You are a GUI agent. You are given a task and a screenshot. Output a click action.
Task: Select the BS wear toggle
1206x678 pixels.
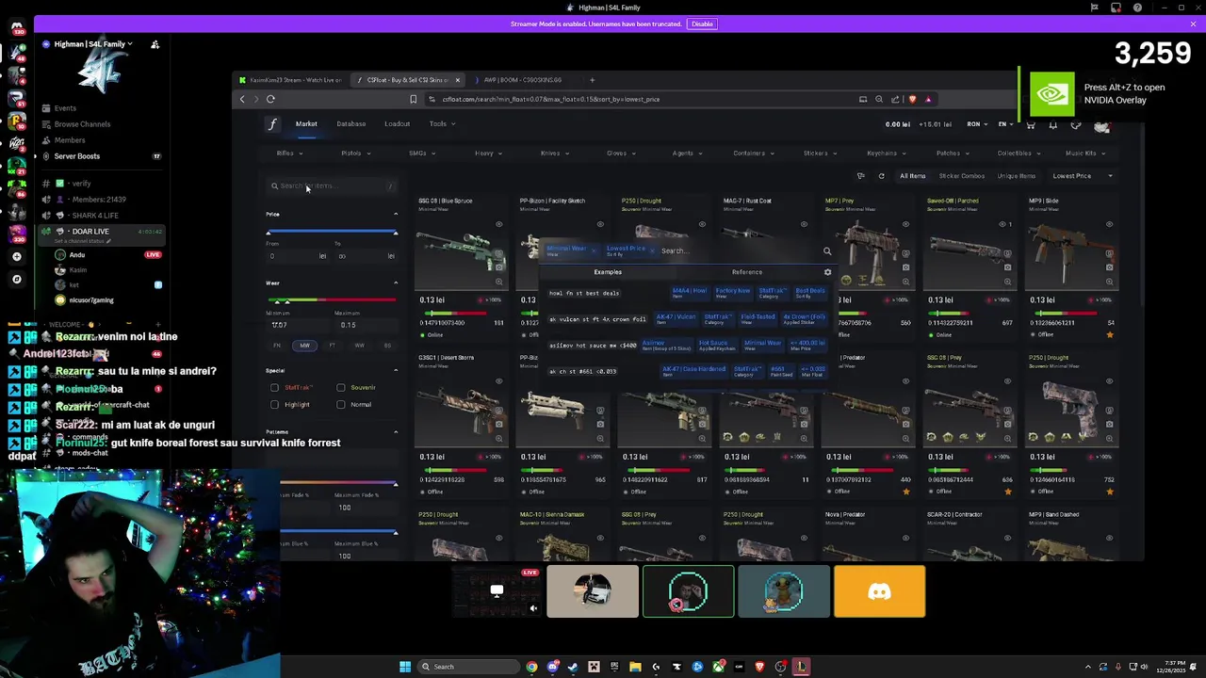click(386, 346)
